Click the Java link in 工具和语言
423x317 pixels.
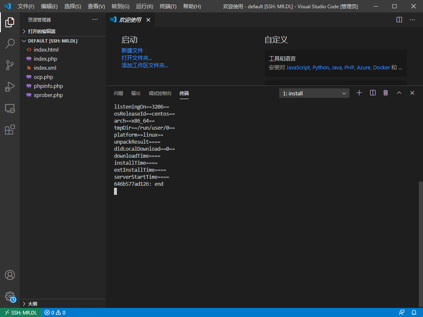coord(337,67)
